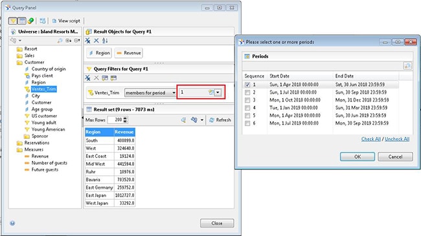Click the search icon in universe pane
Viewport: 421px width, 236px height.
60,41
